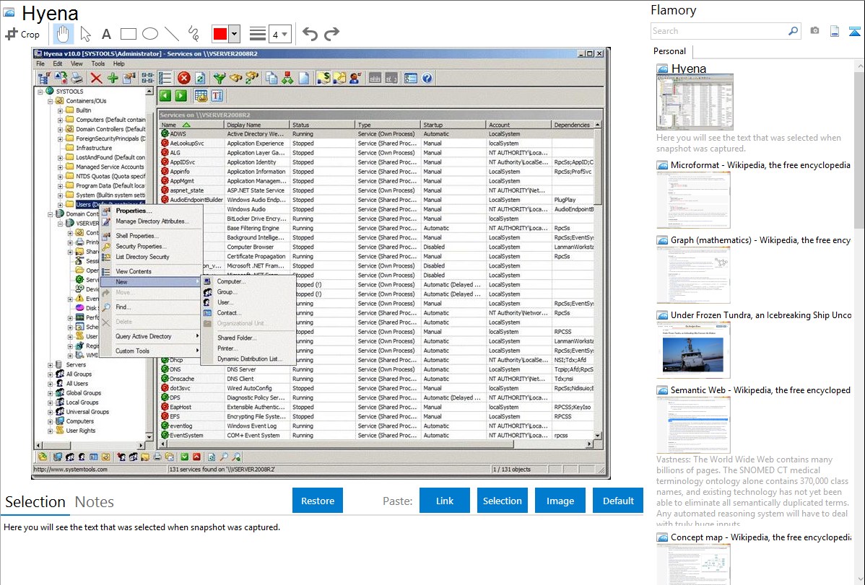Undo the last annotation
The width and height of the screenshot is (865, 585).
(x=310, y=34)
